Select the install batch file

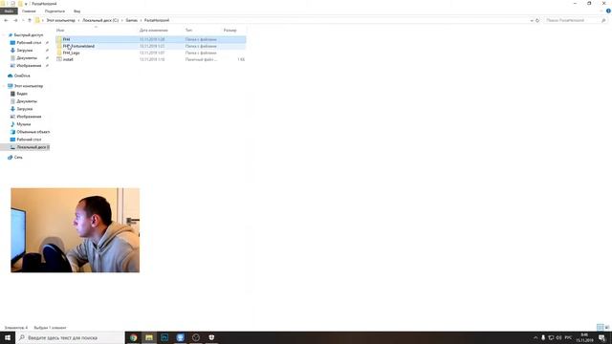(151, 59)
